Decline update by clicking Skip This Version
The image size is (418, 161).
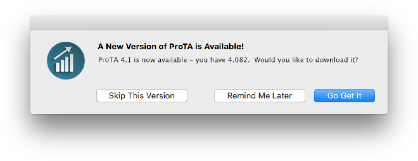tap(141, 96)
